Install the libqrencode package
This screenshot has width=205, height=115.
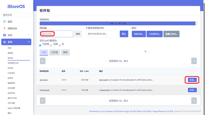pos(192,90)
